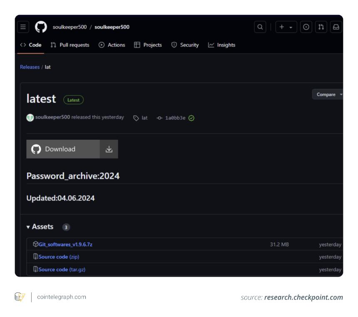Image resolution: width=358 pixels, height=317 pixels.
Task: Click the Updated:04.06.2024 heading
Action: pos(60,198)
